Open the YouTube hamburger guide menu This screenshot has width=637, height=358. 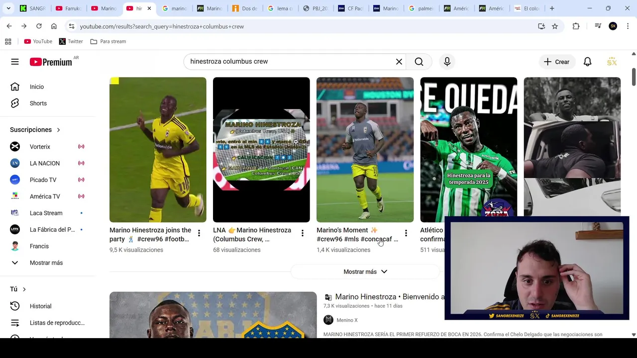15,62
